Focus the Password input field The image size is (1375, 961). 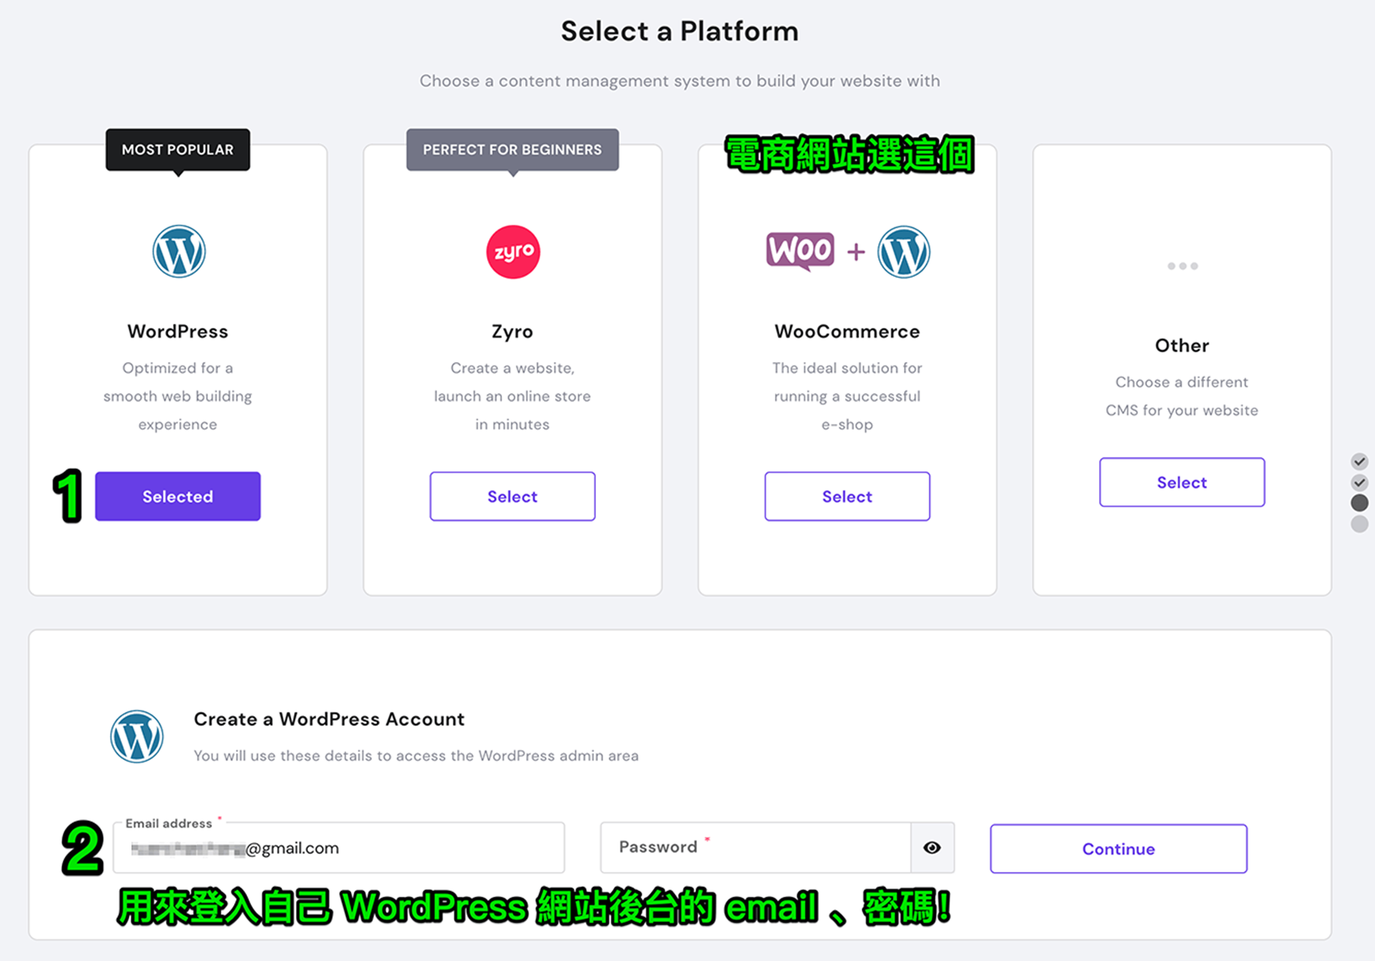click(756, 847)
